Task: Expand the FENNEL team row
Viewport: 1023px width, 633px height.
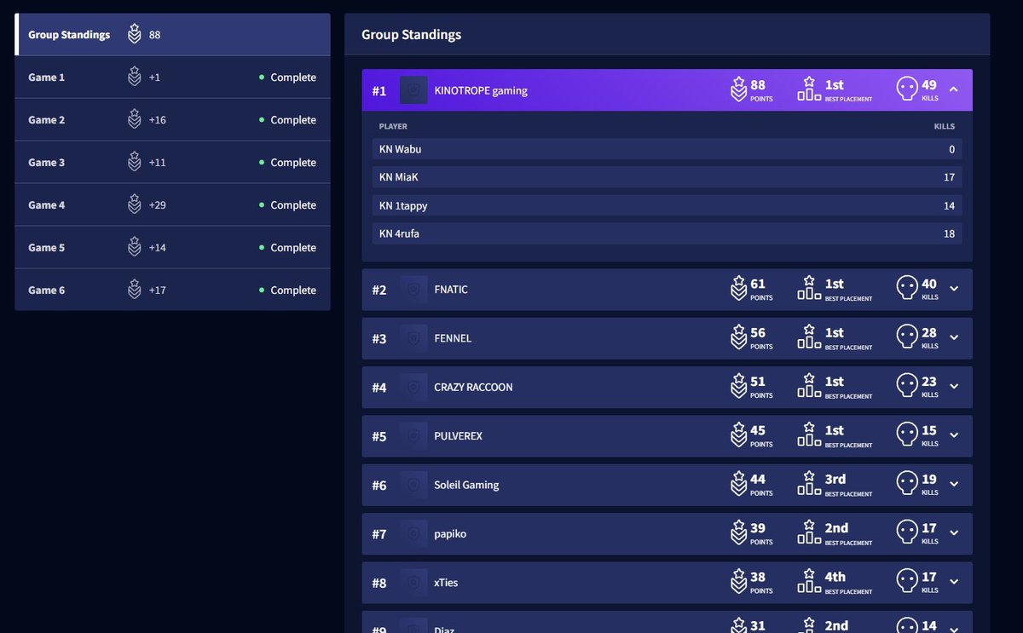Action: 954,337
